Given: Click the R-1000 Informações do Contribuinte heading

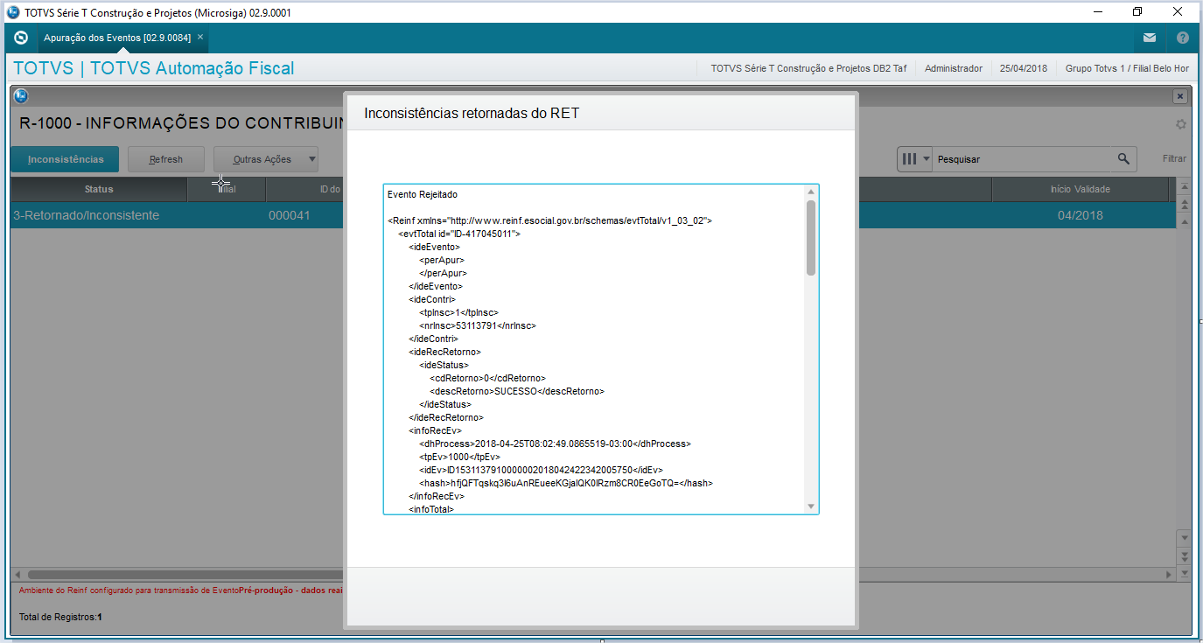Looking at the screenshot, I should (181, 123).
